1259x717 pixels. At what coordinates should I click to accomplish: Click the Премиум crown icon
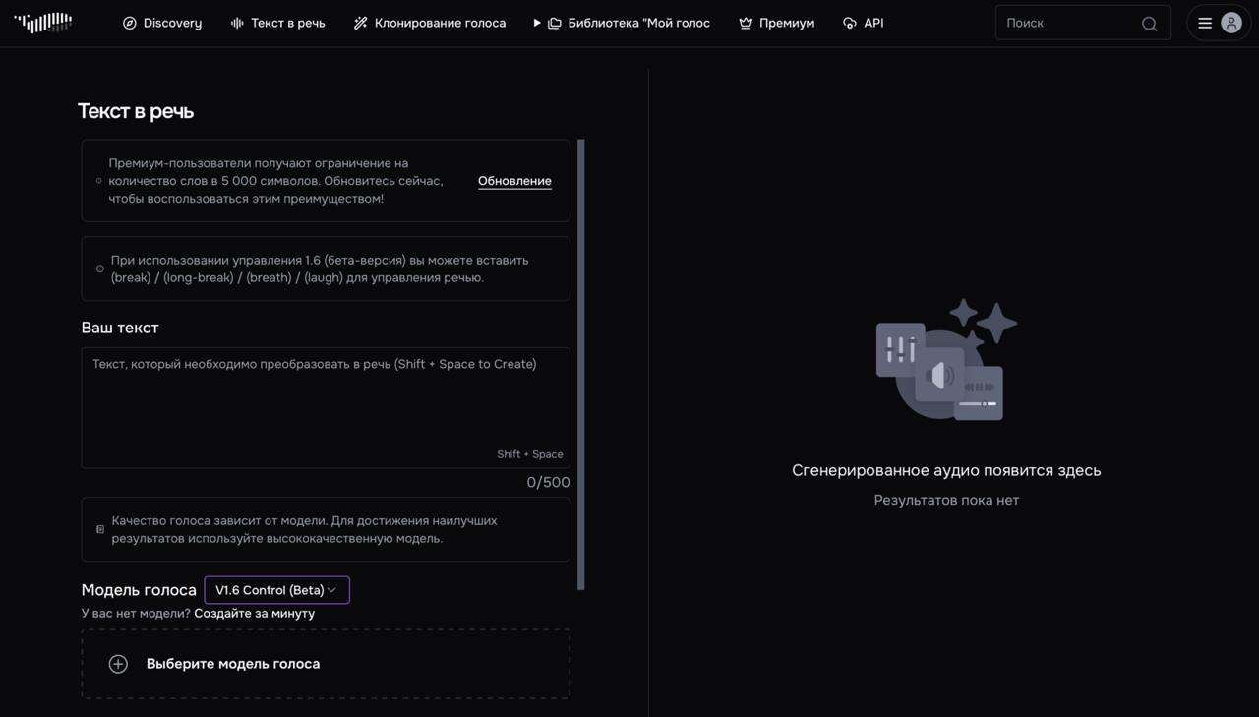pyautogui.click(x=746, y=23)
